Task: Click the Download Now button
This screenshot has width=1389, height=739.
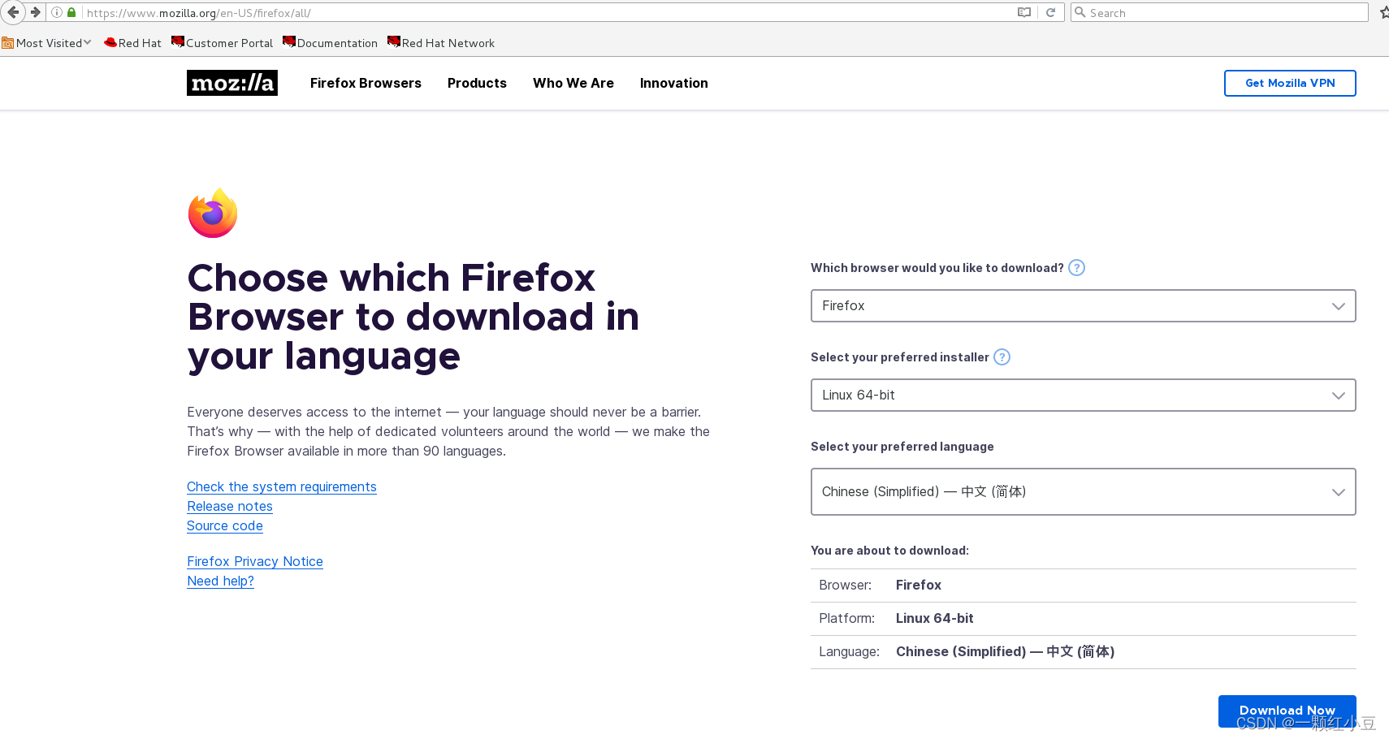Action: point(1287,711)
